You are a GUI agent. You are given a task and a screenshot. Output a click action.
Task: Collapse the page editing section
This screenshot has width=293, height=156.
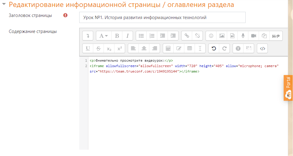[x=4, y=4]
